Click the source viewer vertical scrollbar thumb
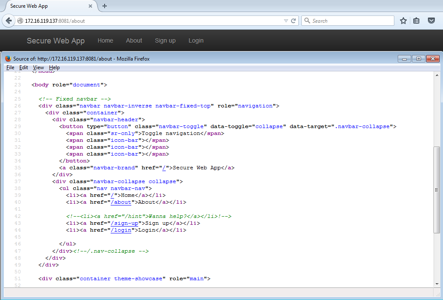Viewport: 443px width, 300px height. (x=437, y=190)
